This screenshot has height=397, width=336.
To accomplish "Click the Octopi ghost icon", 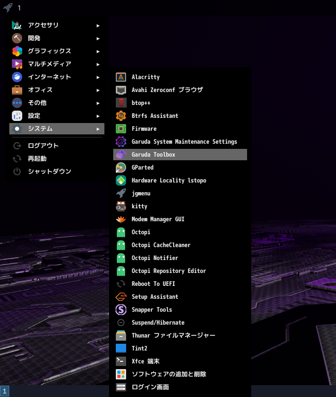I will point(121,232).
